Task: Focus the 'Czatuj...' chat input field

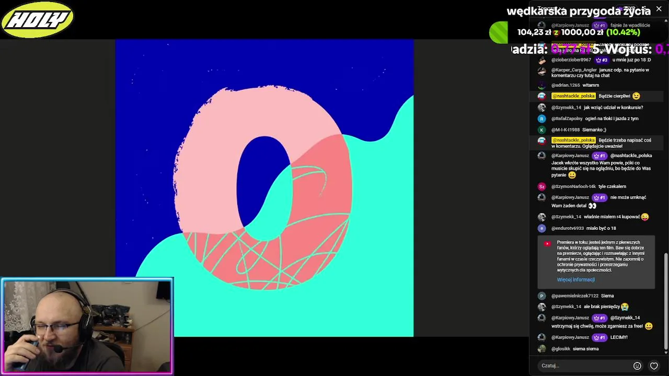Action: [x=583, y=366]
